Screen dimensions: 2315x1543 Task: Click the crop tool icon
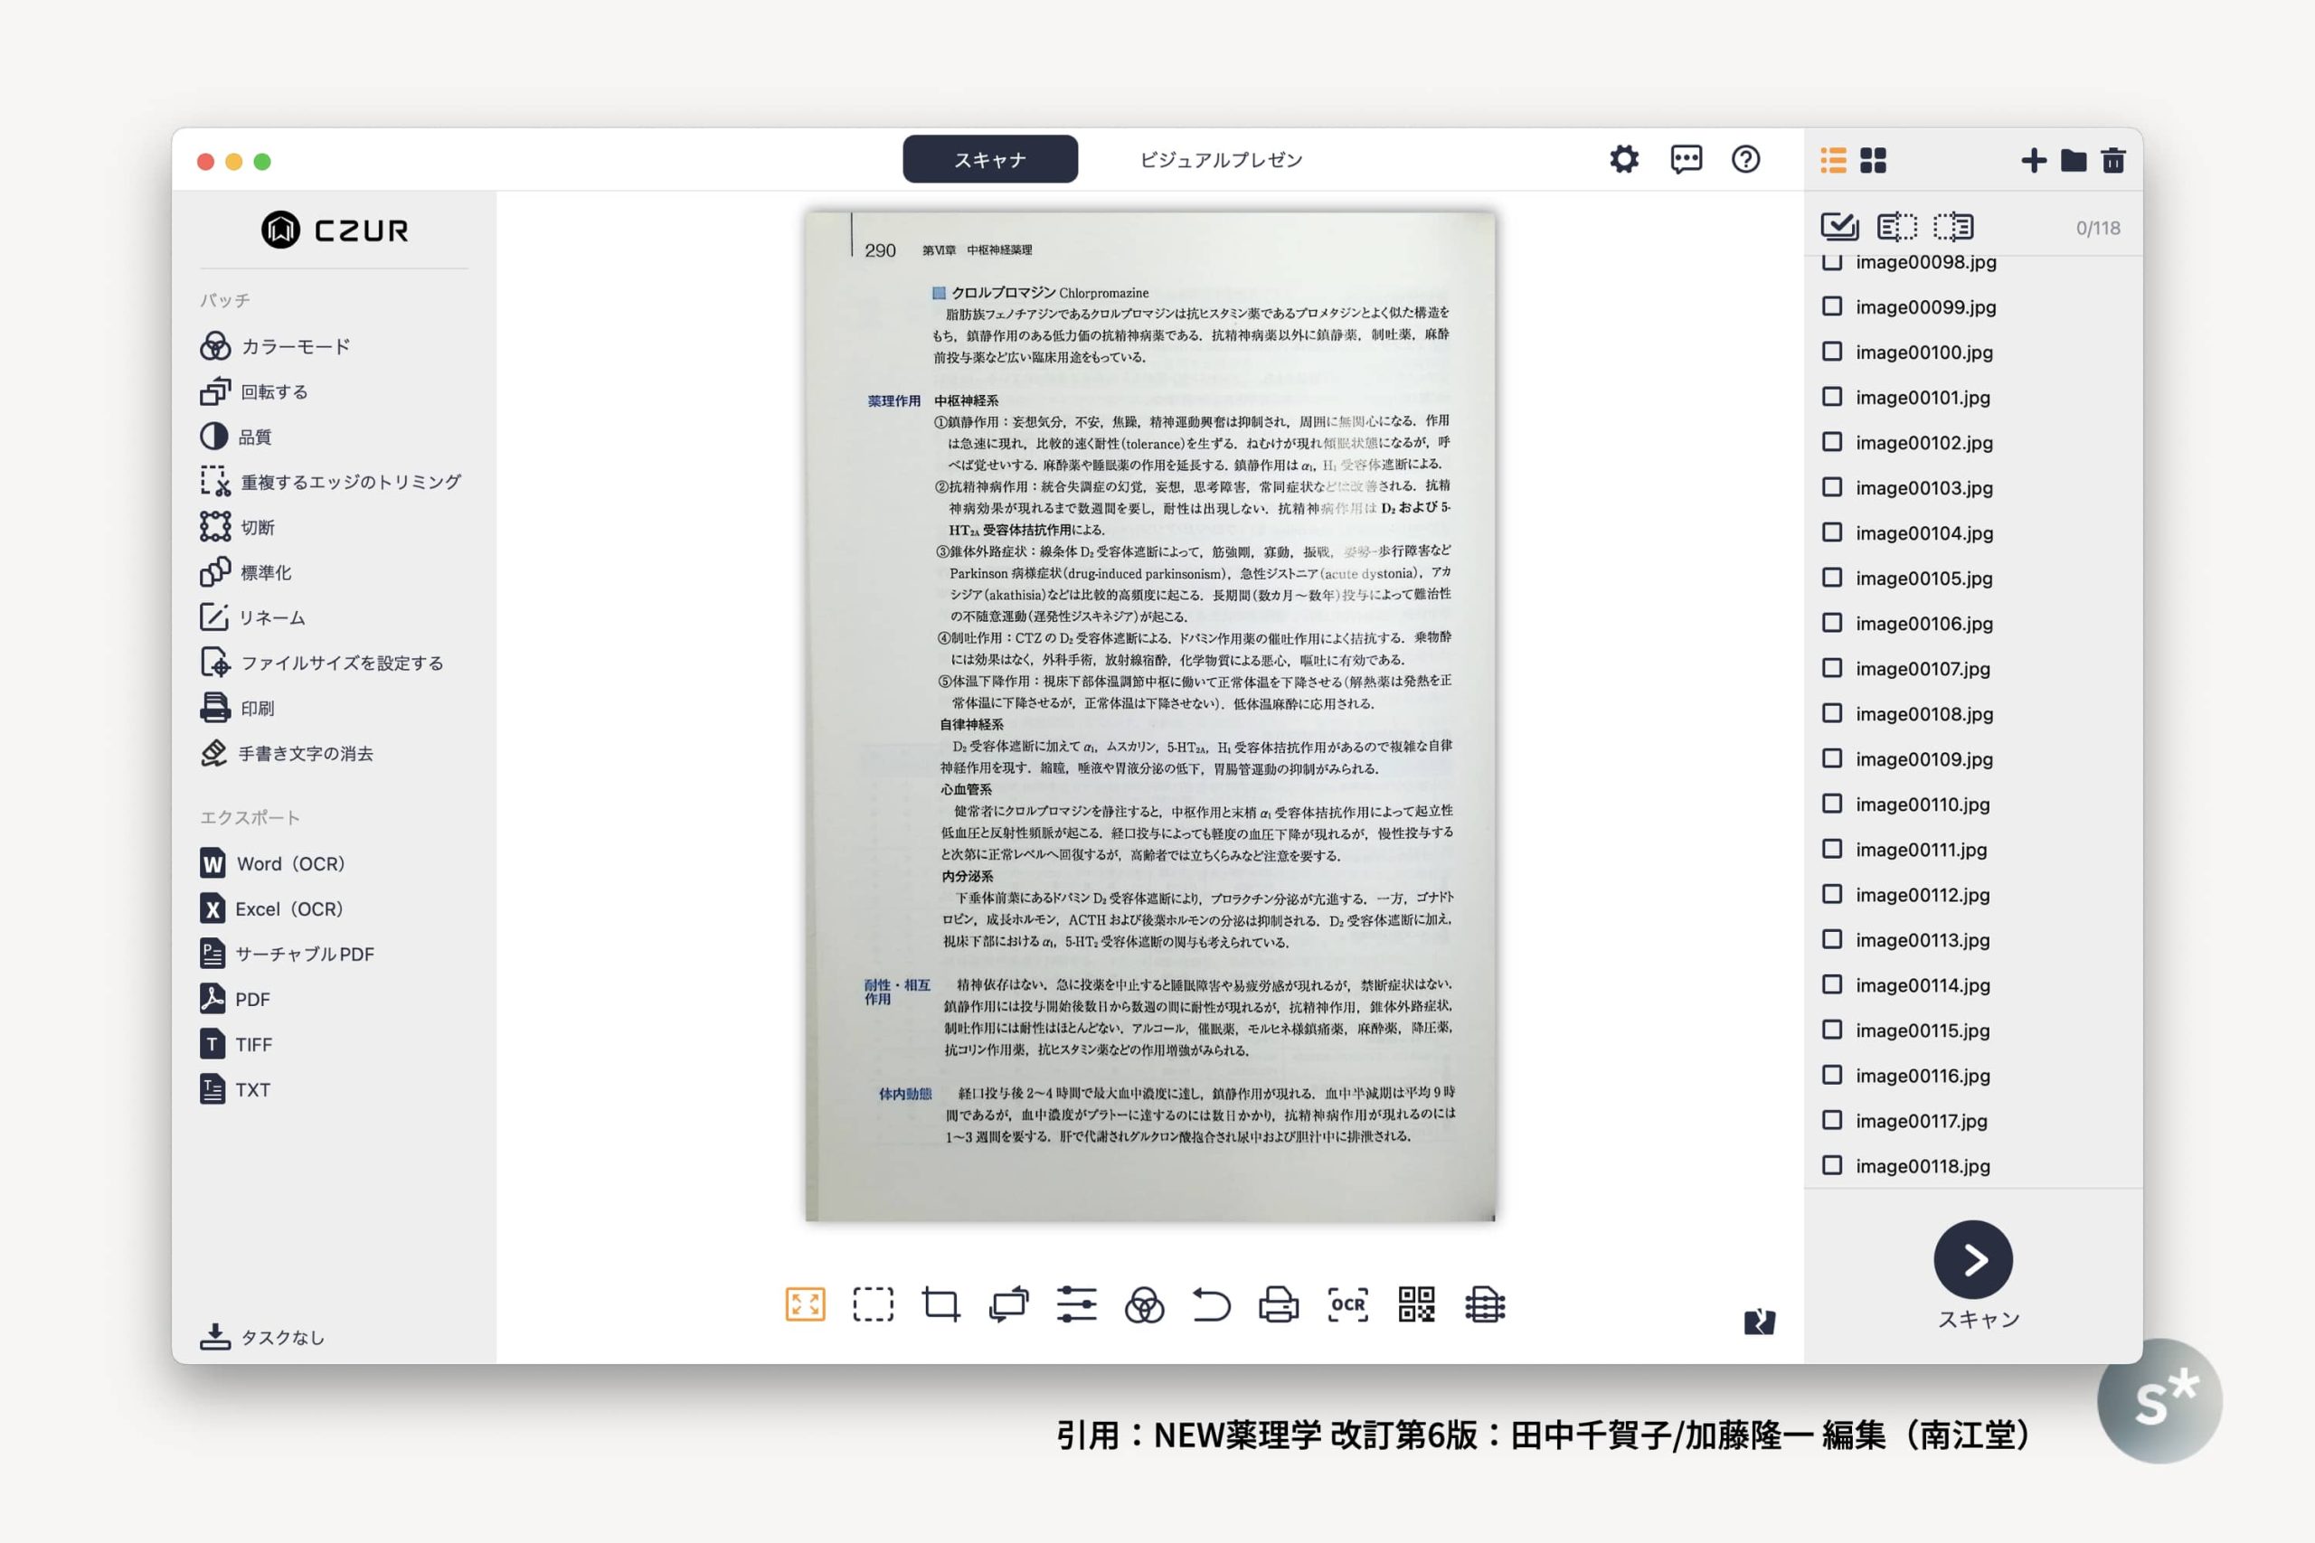click(941, 1305)
